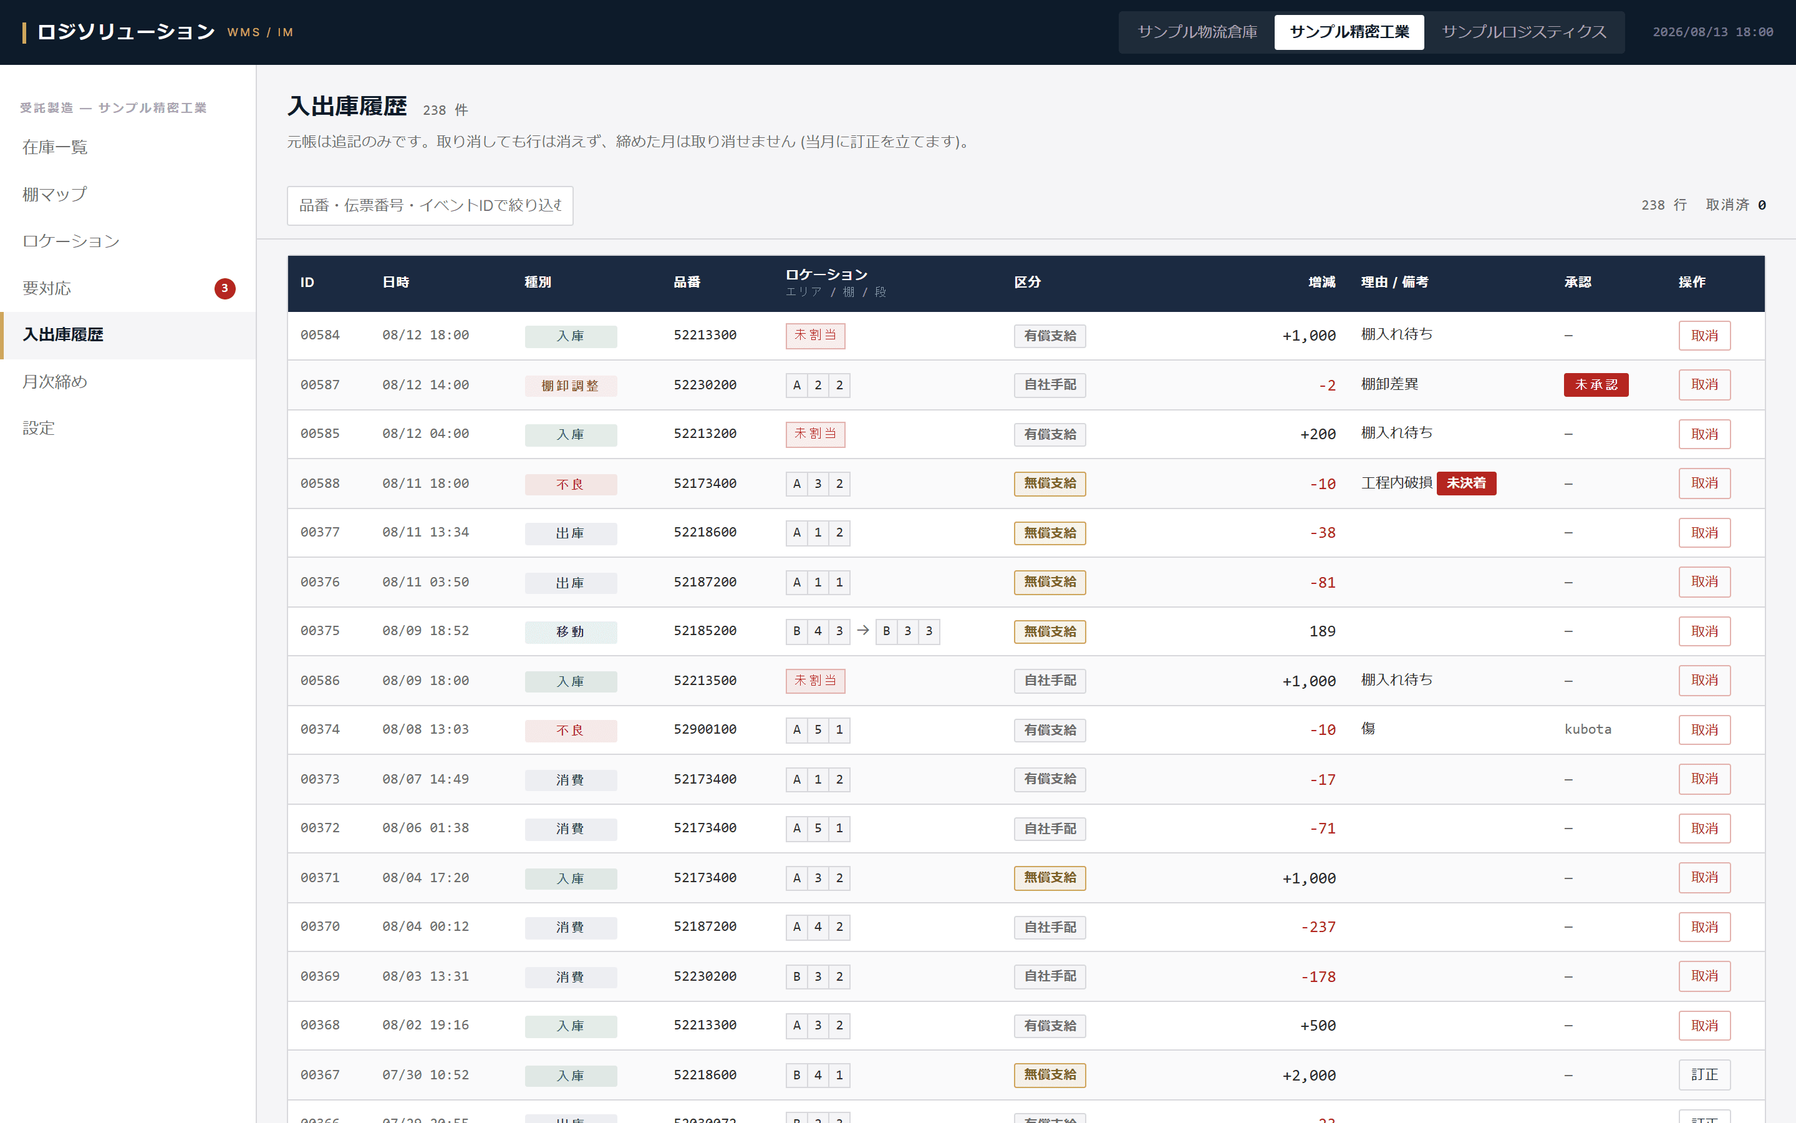Click 取消 on entry 00585

[1704, 434]
